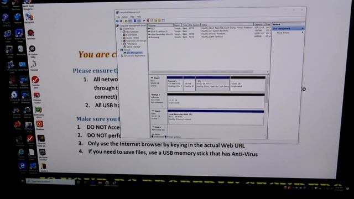Image resolution: width=354 pixels, height=199 pixels.
Task: Click the Forward arrow in Computer Management toolbar
Action: 121,21
